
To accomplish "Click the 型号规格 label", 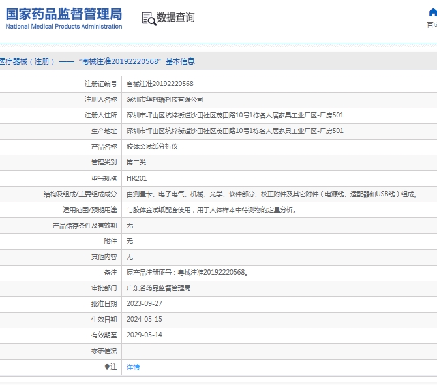I will pyautogui.click(x=104, y=178).
